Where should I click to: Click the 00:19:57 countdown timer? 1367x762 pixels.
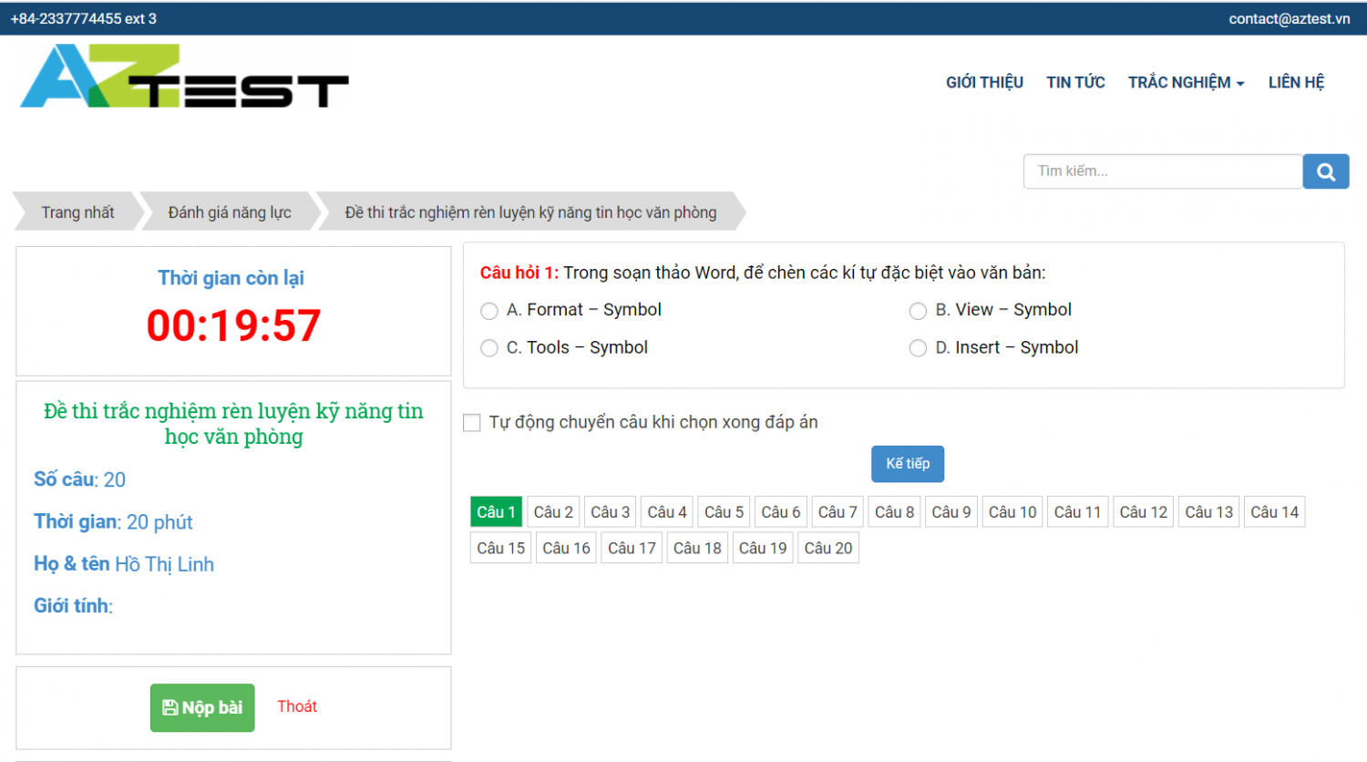[x=233, y=325]
